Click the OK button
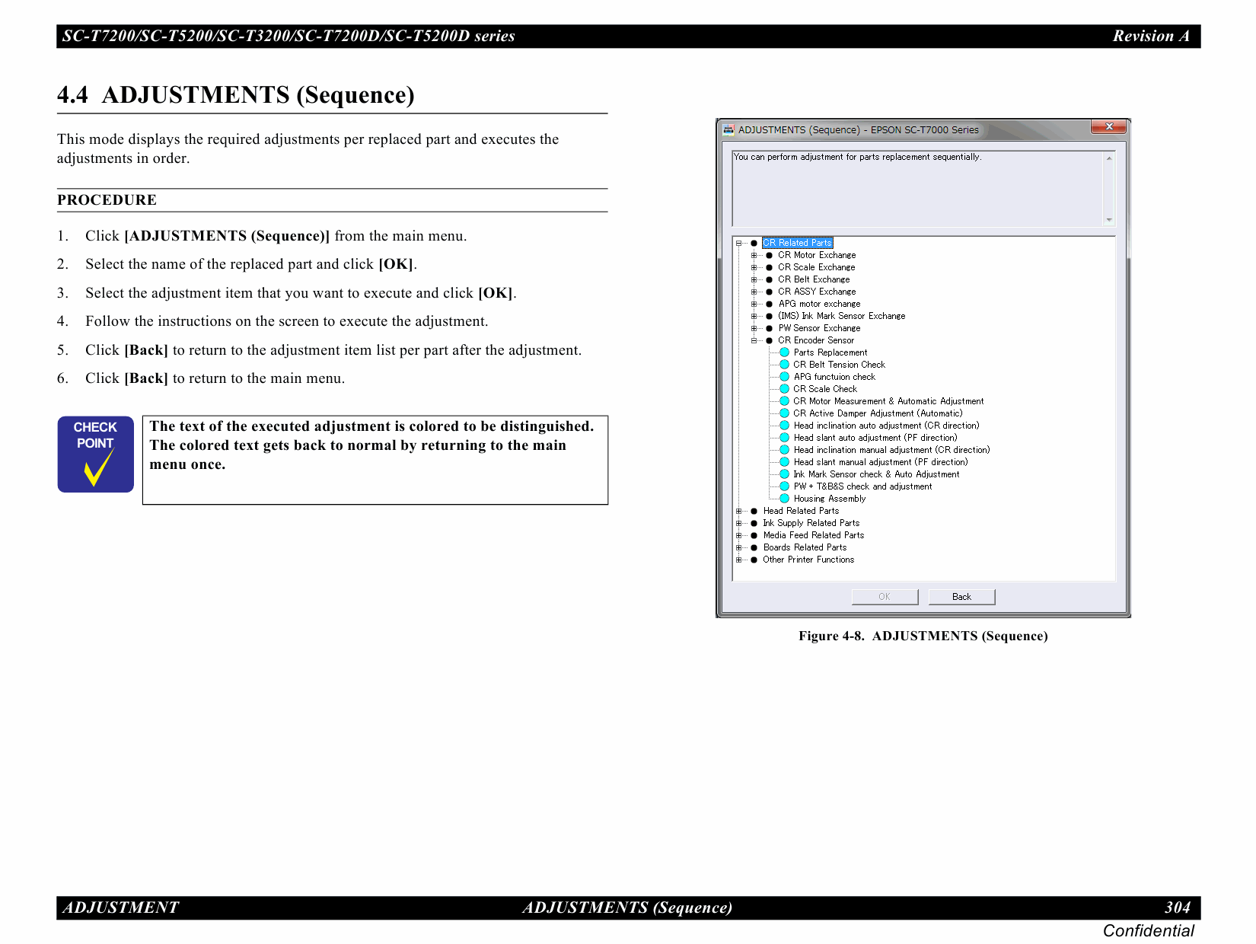The image size is (1256, 944). coord(884,597)
